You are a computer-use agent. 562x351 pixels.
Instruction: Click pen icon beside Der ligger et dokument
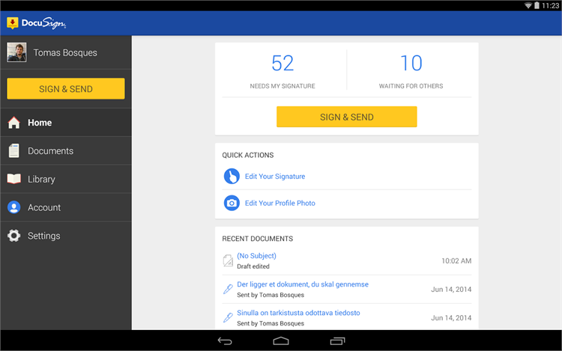(228, 289)
